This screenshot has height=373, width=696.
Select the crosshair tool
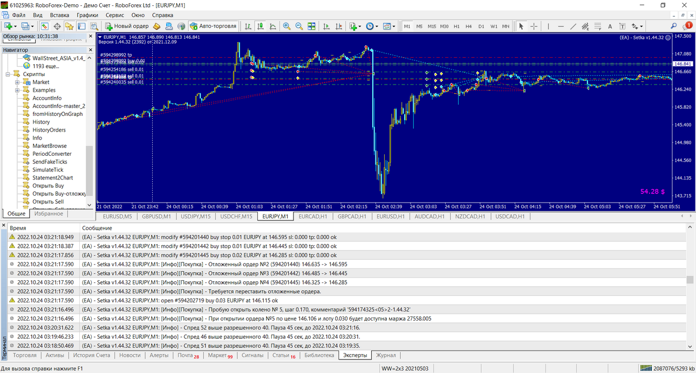click(534, 26)
